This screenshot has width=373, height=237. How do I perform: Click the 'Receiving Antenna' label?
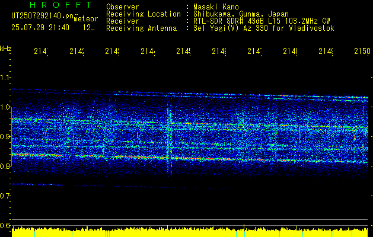[x=141, y=28]
